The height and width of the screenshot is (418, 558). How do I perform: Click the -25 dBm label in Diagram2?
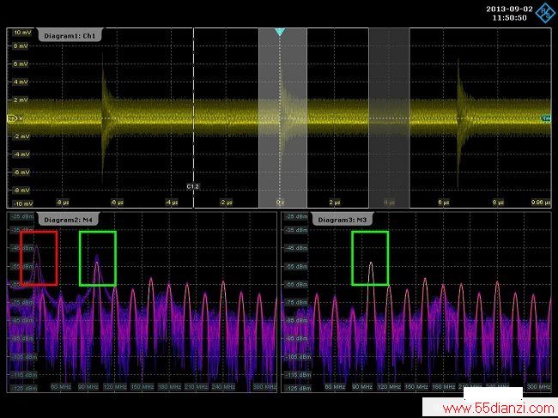[23, 216]
